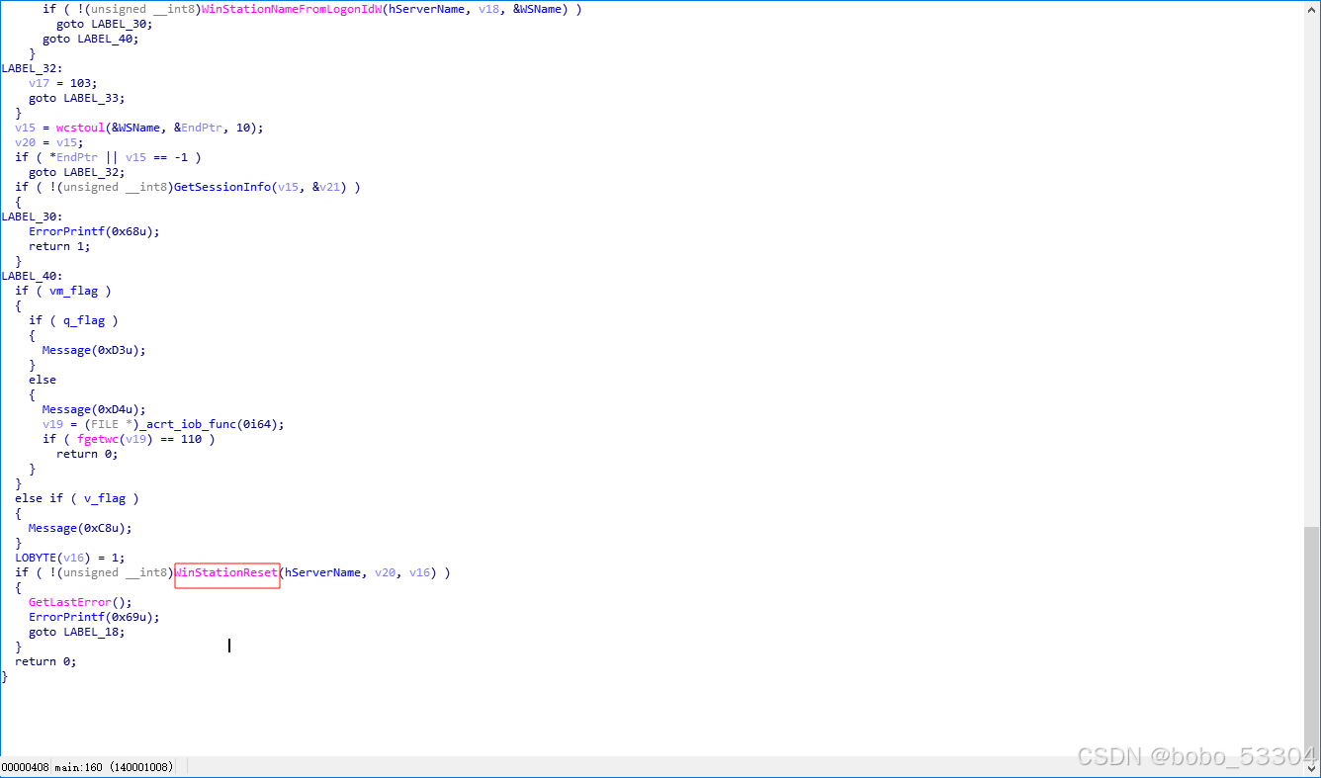This screenshot has width=1321, height=778.
Task: Click the q_flag variable
Action: coord(84,320)
